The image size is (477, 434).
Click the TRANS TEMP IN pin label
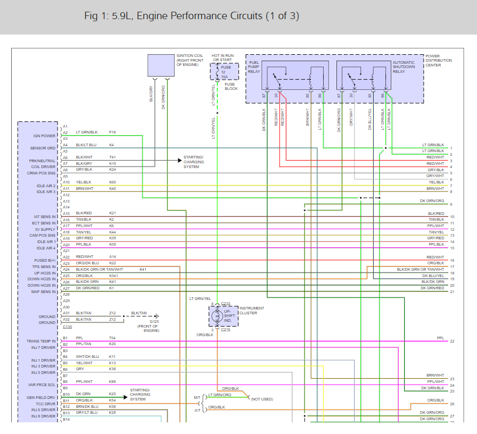click(x=41, y=341)
